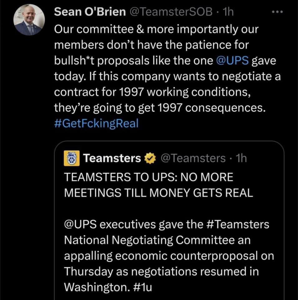Click the @UPS mention in quoted tweet body
298x300 pixels.
pos(80,224)
